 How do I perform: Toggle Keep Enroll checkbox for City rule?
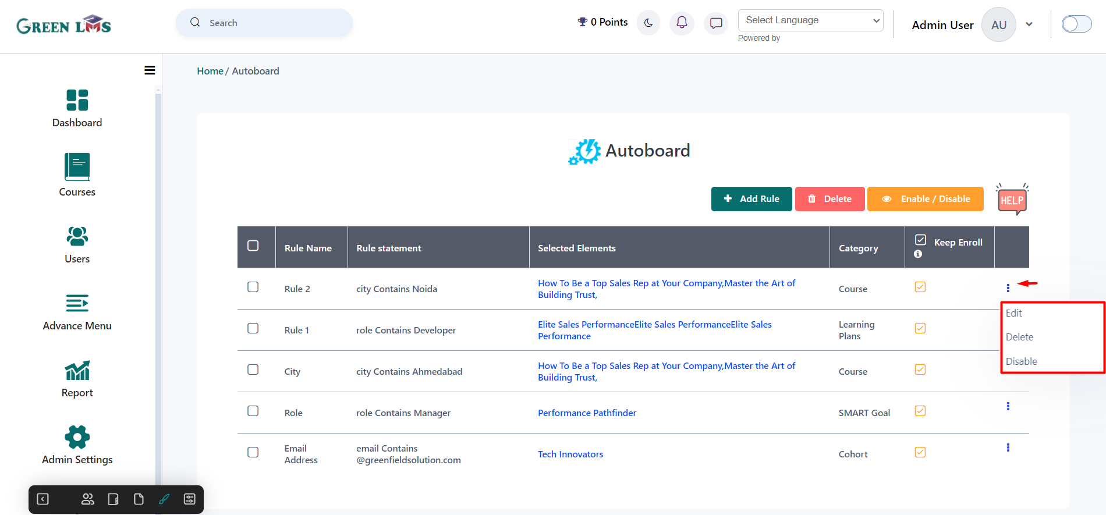tap(920, 370)
